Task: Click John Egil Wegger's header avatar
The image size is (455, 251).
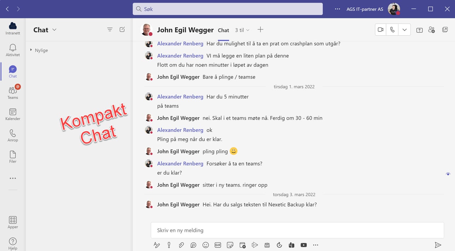Action: pyautogui.click(x=146, y=30)
